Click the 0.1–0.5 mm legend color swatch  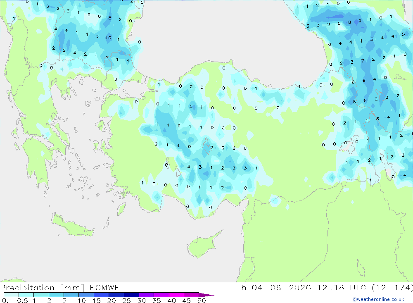coord(11,295)
